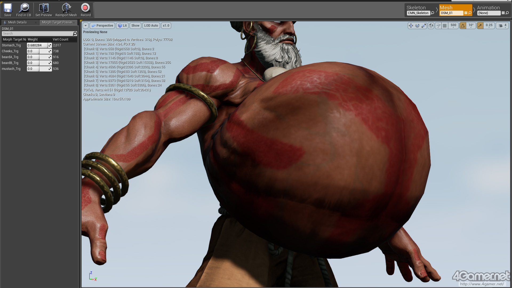Select the scale gizmo tool
Viewport: 512px width, 288px height.
click(x=424, y=26)
